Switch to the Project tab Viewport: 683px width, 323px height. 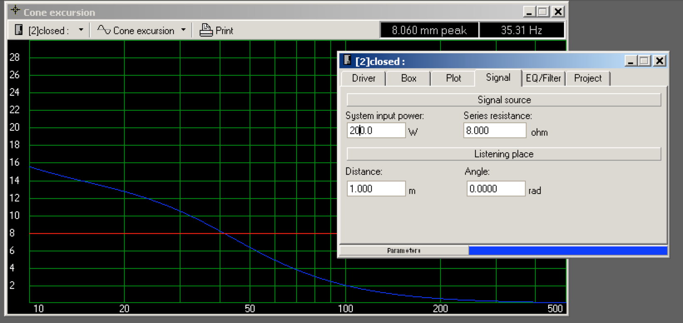[x=588, y=78]
